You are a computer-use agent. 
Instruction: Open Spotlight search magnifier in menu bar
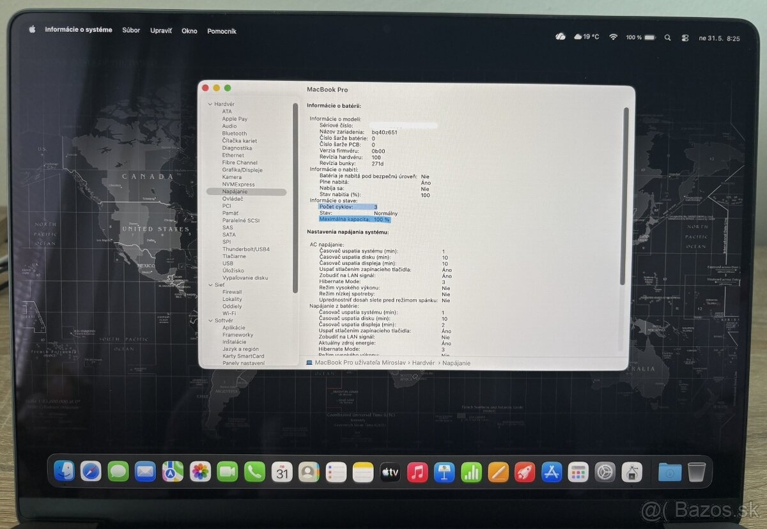667,38
